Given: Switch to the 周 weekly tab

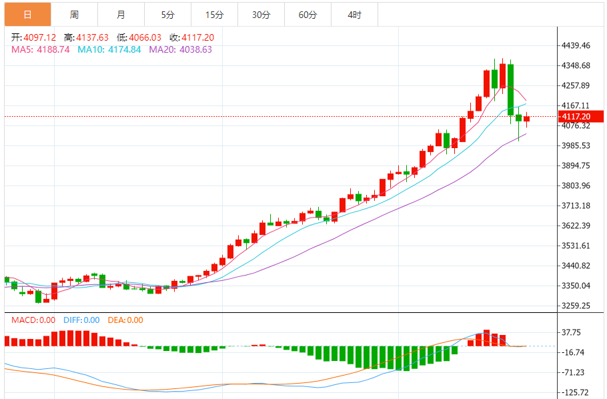Looking at the screenshot, I should pyautogui.click(x=74, y=15).
